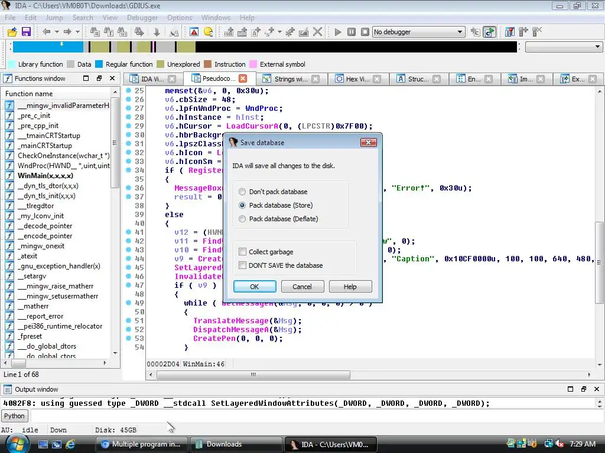Image resolution: width=605 pixels, height=453 pixels.
Task: Click Cancel in Save database dialog
Action: [302, 287]
